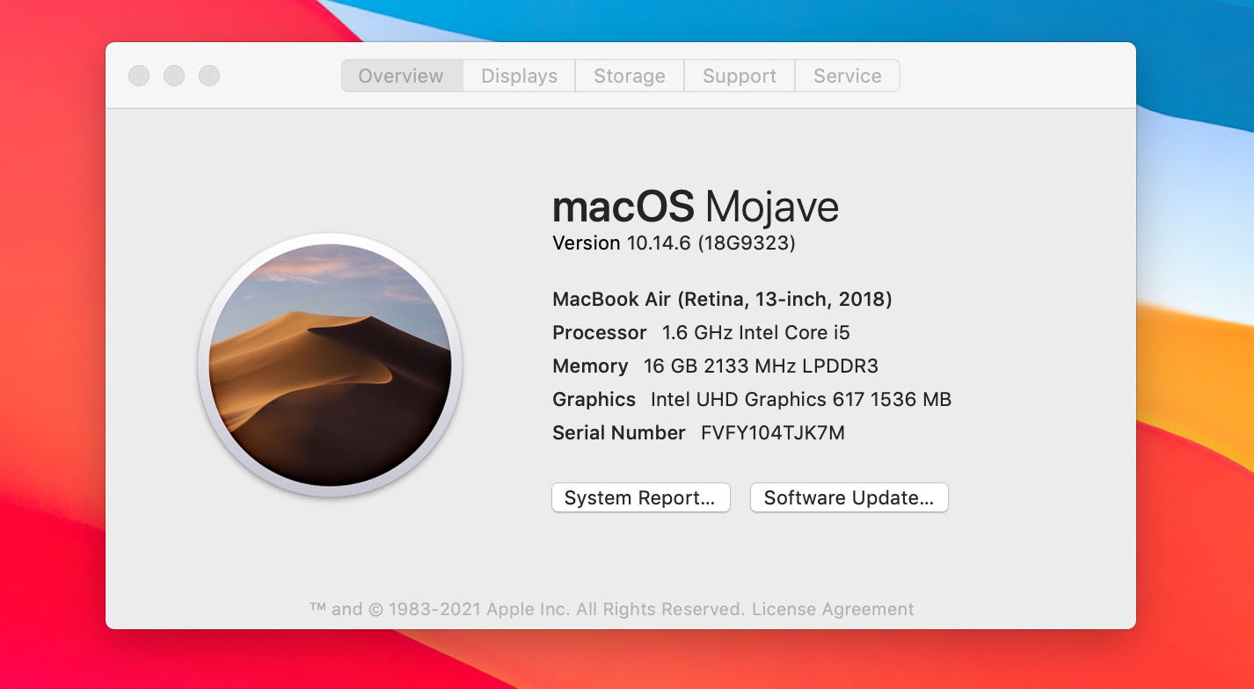Click the Software Update button

(x=849, y=497)
